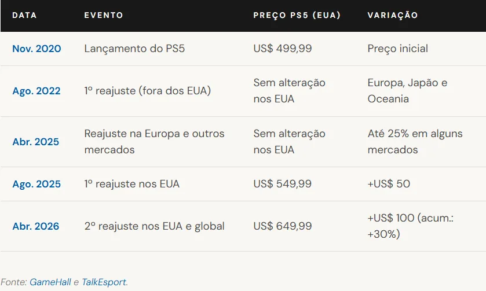Click the DATA column header

click(x=24, y=15)
